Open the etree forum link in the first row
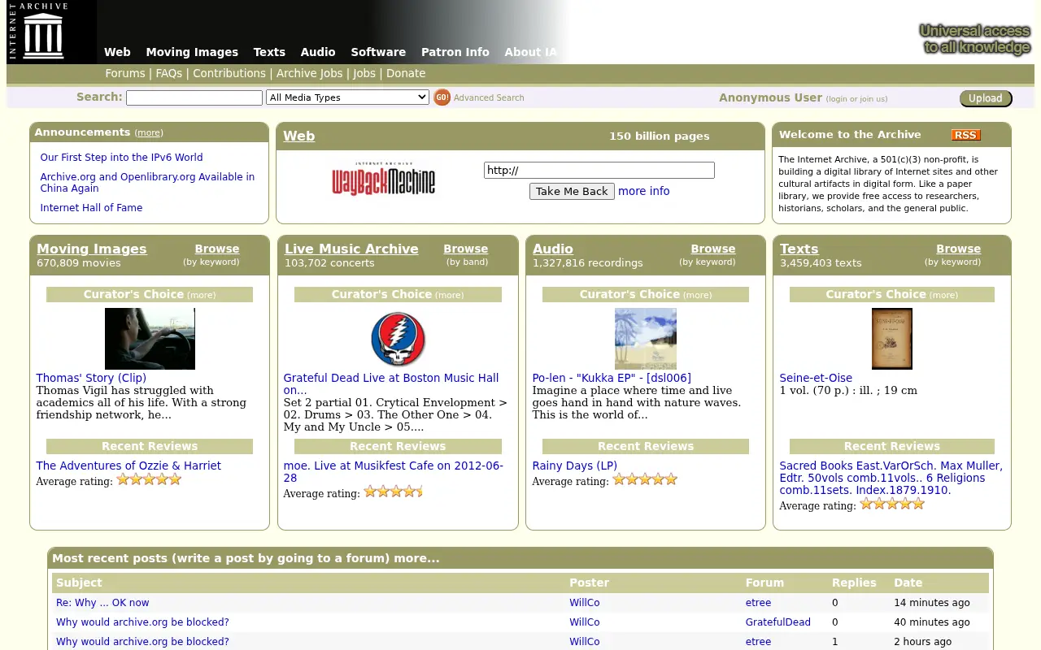Image resolution: width=1041 pixels, height=650 pixels. coord(758,603)
